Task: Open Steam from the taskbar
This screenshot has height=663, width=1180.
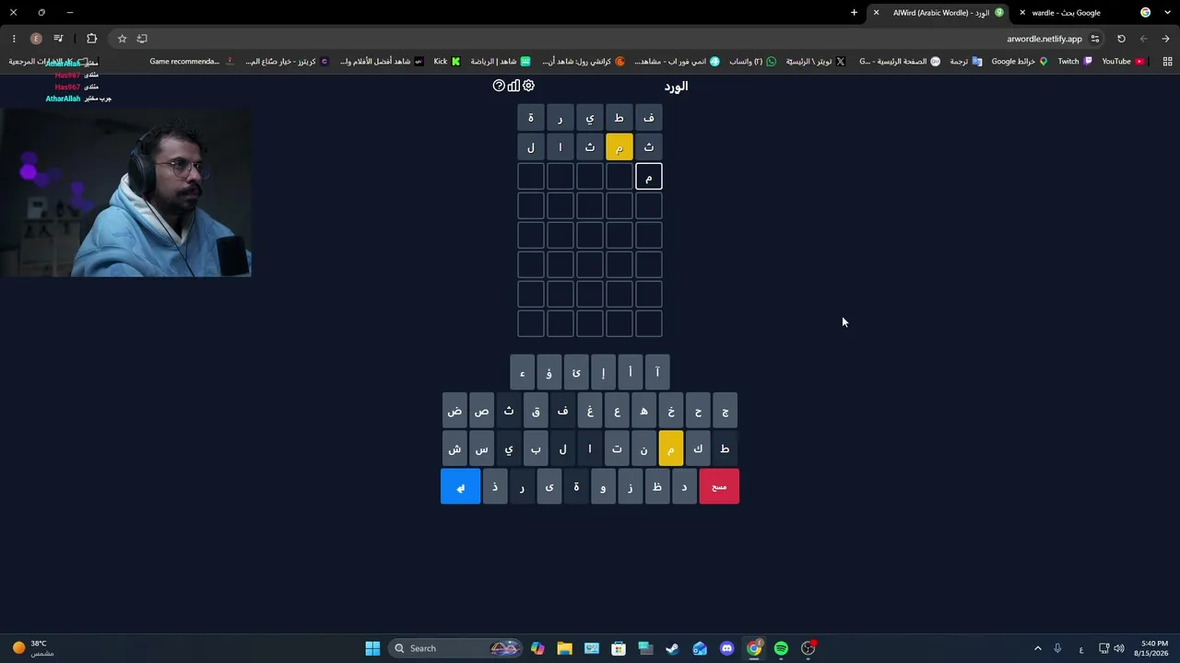Action: point(673,648)
